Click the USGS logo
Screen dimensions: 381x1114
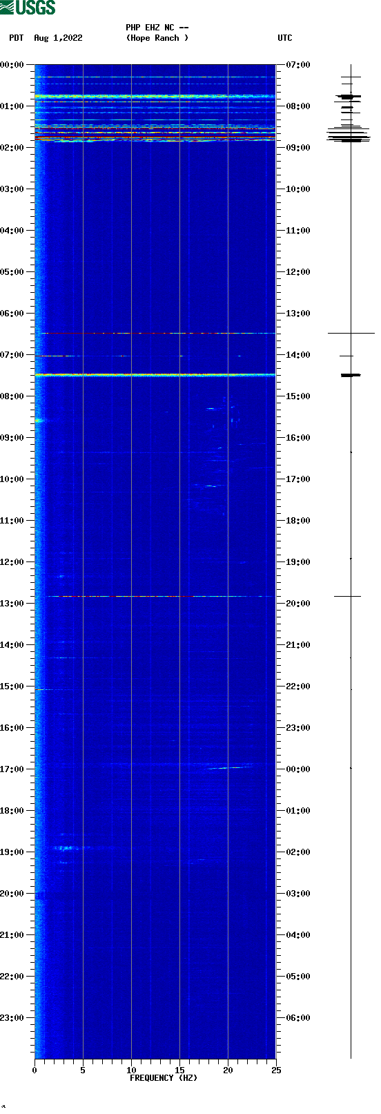28,8
